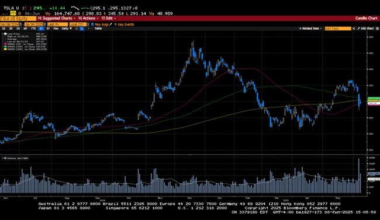Expand the chart type dropdown arrow
Screen dimensions: 380x220
tap(88, 29)
